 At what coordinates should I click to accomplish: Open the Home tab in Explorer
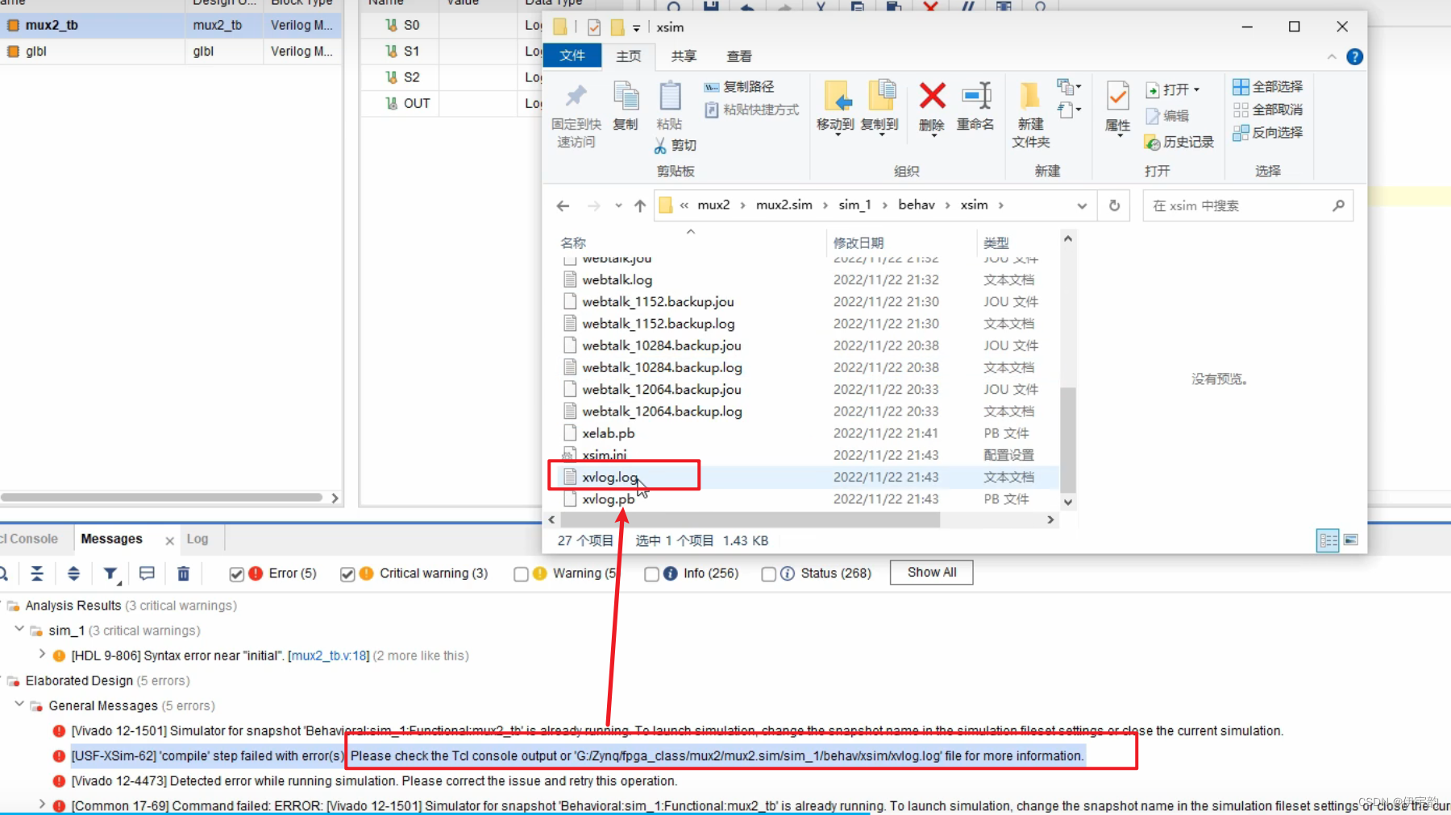coord(629,56)
